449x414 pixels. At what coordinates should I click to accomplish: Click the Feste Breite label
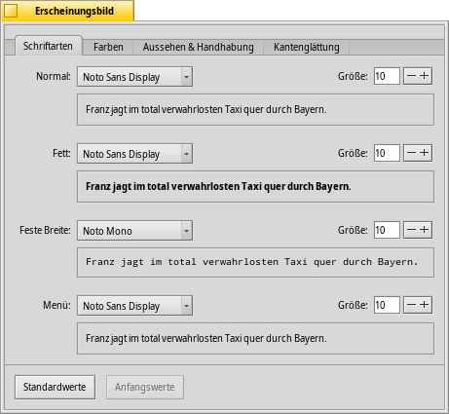[45, 230]
